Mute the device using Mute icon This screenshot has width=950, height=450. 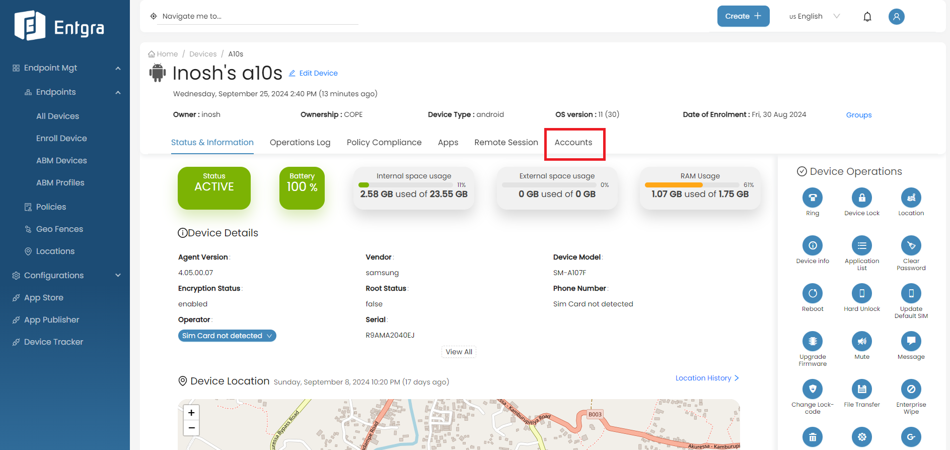point(862,341)
